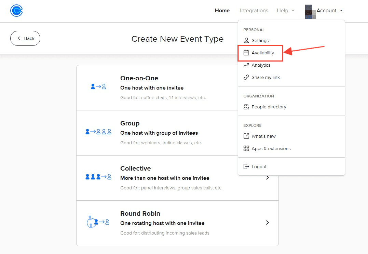Image resolution: width=368 pixels, height=254 pixels.
Task: Click the Logout door icon
Action: point(246,167)
